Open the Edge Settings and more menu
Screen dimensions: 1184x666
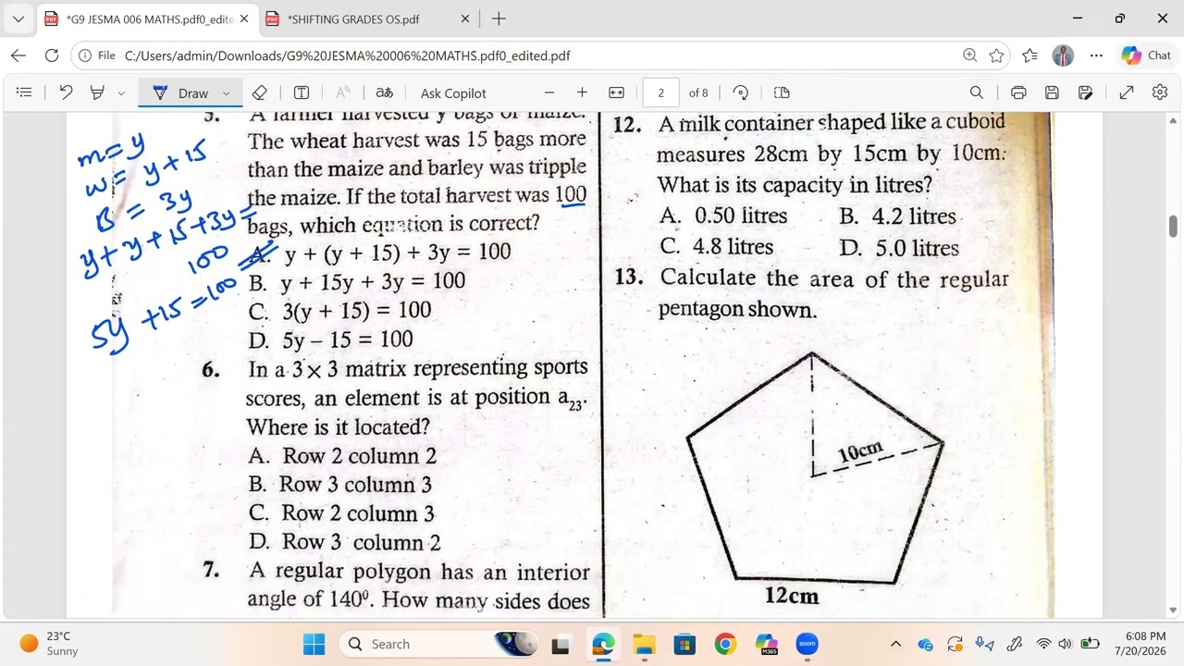[1096, 55]
